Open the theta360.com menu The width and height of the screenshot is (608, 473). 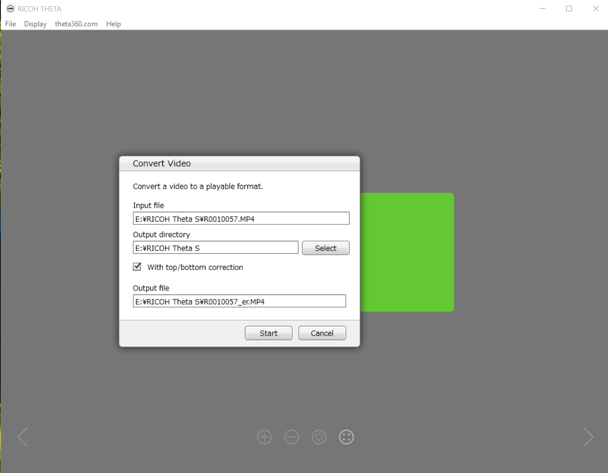click(x=76, y=24)
